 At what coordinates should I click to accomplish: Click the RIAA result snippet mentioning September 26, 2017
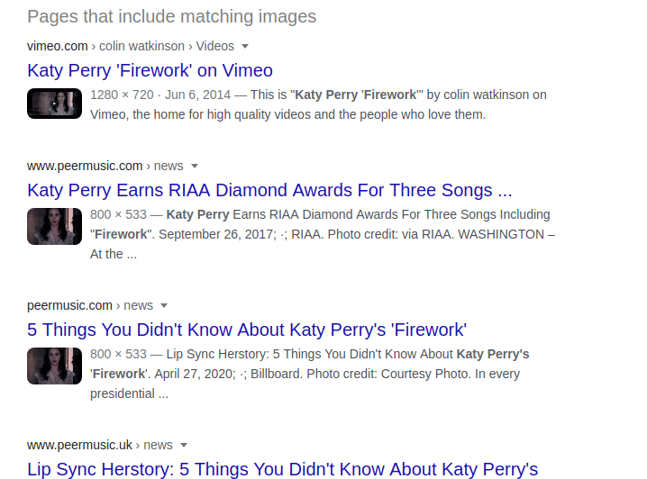(323, 234)
